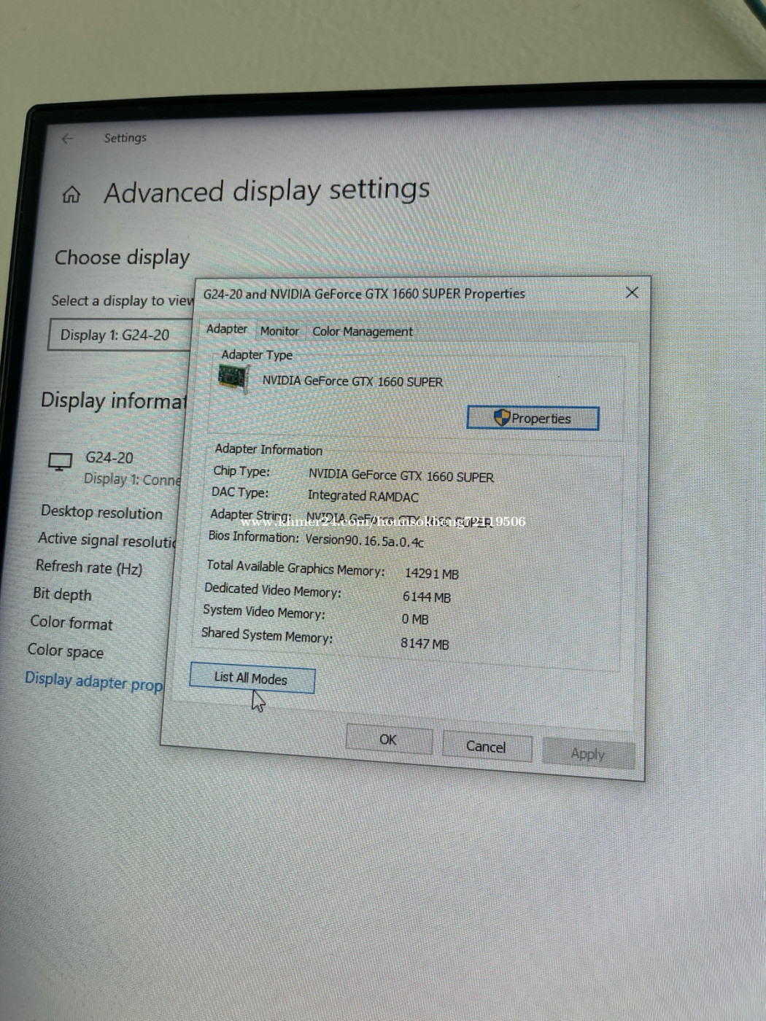
Task: Click the Desktop resolution label
Action: pyautogui.click(x=101, y=512)
